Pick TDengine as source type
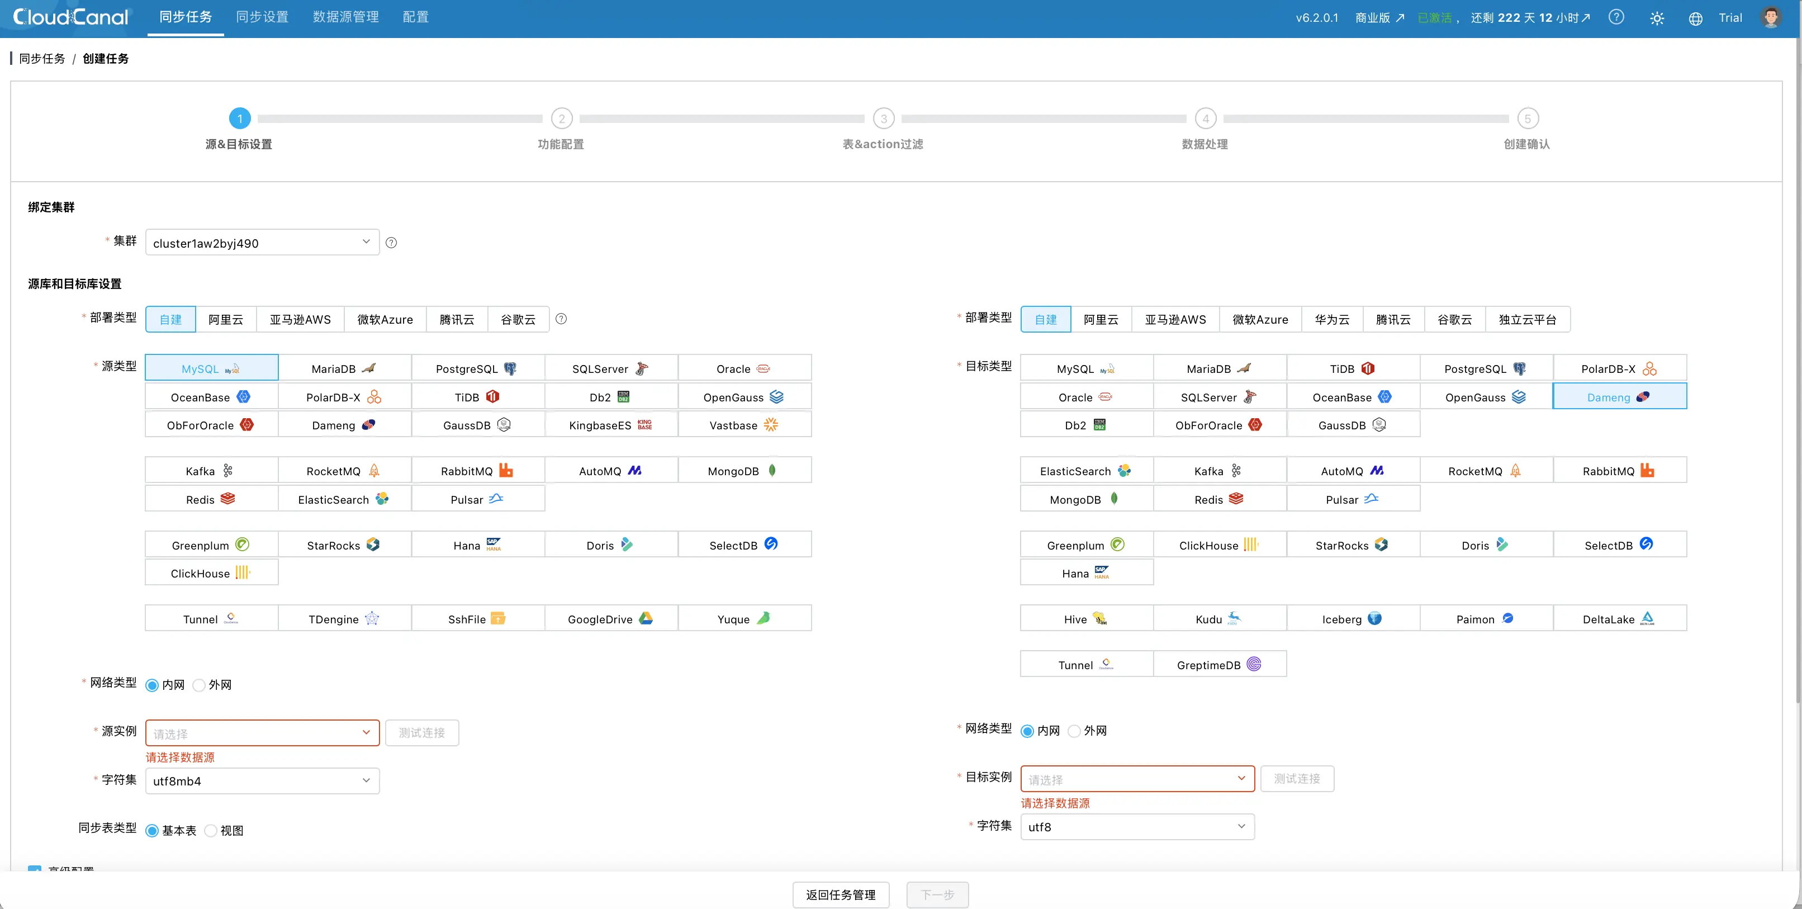Viewport: 1802px width, 909px height. click(x=345, y=619)
